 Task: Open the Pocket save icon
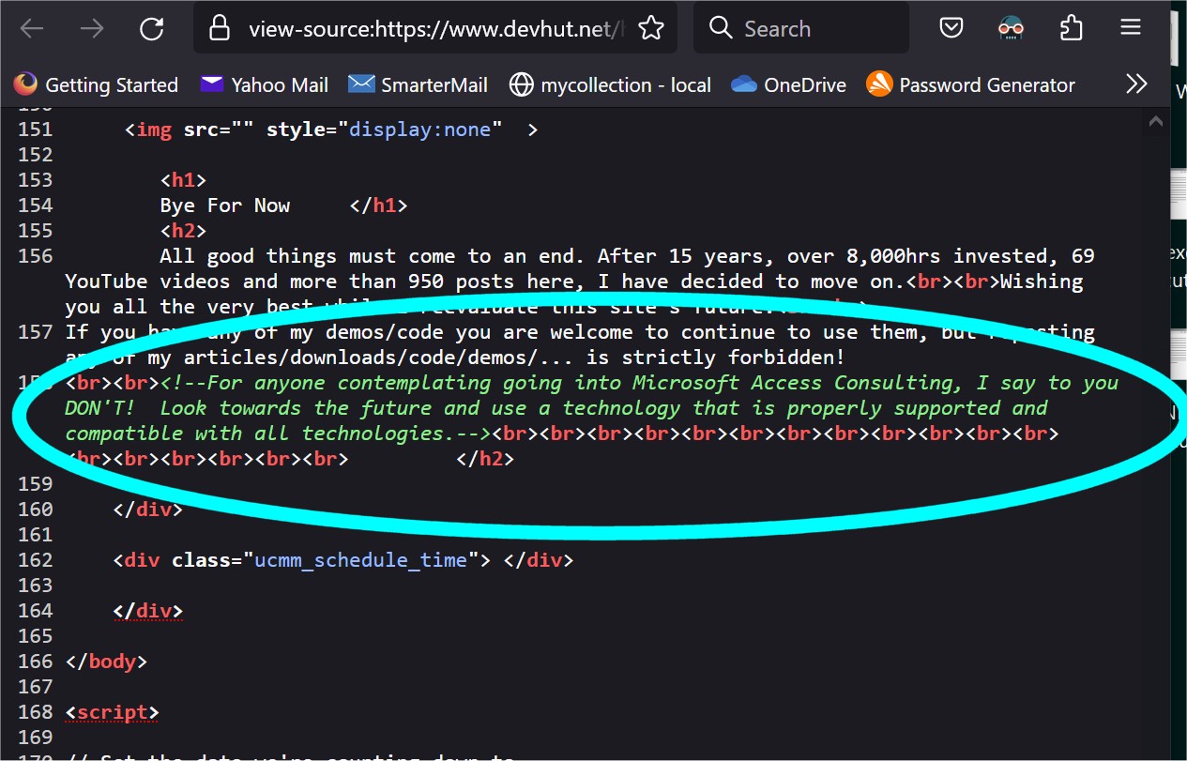click(951, 29)
